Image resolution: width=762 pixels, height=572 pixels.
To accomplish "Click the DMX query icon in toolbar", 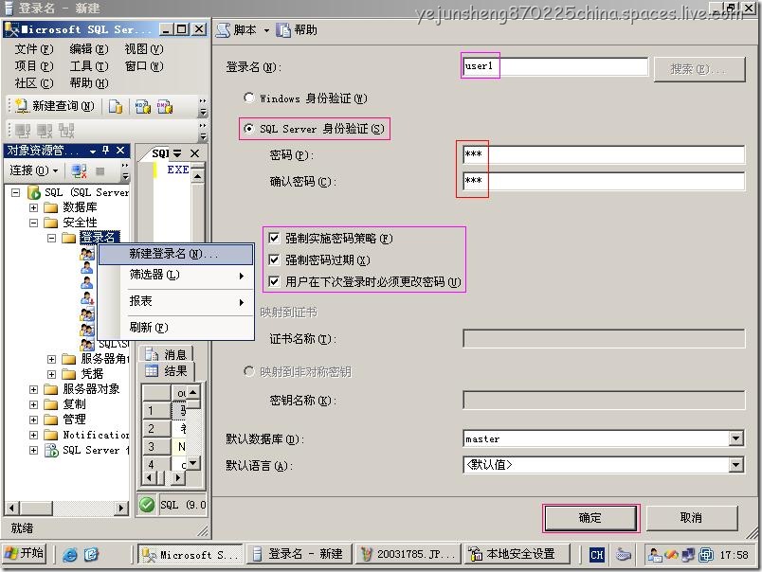I will [x=165, y=106].
